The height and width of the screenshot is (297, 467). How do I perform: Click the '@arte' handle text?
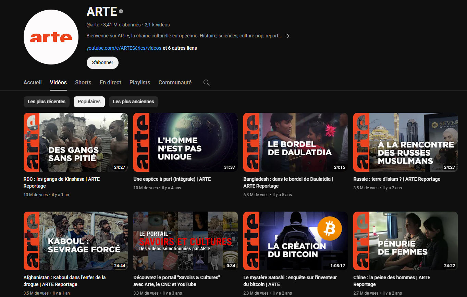coord(93,25)
